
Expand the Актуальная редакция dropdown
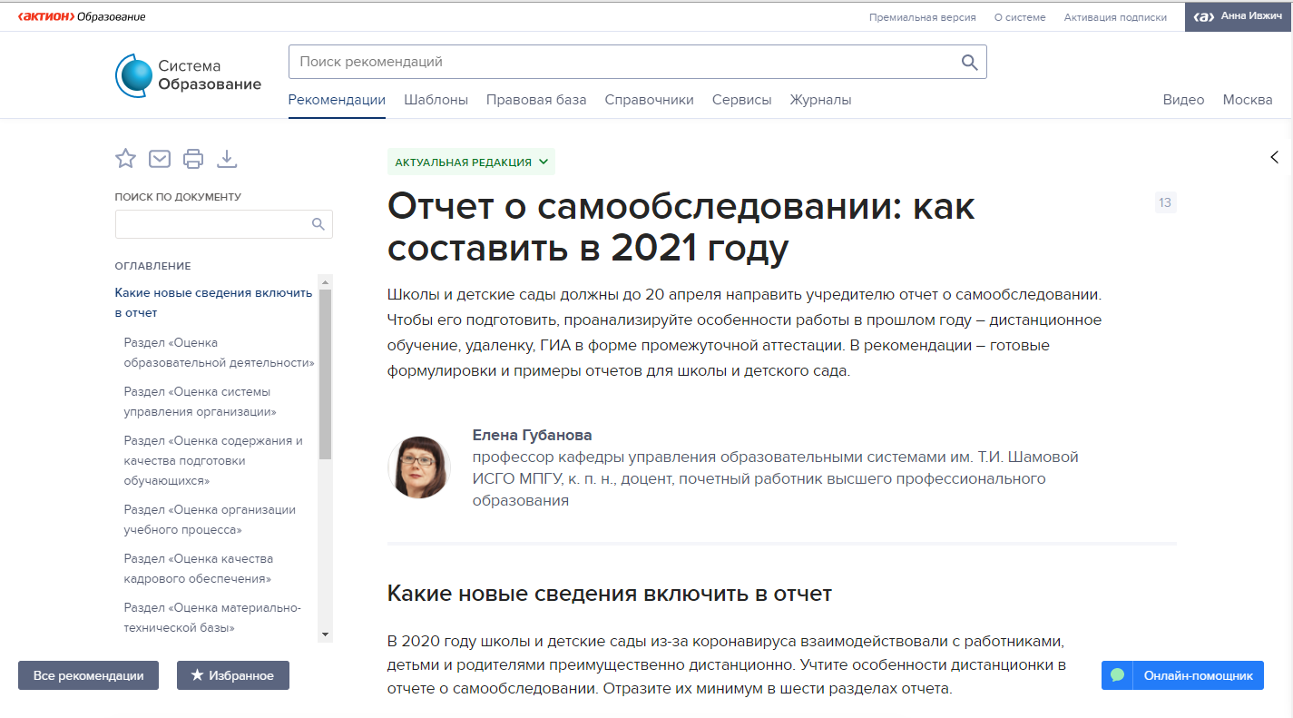471,162
